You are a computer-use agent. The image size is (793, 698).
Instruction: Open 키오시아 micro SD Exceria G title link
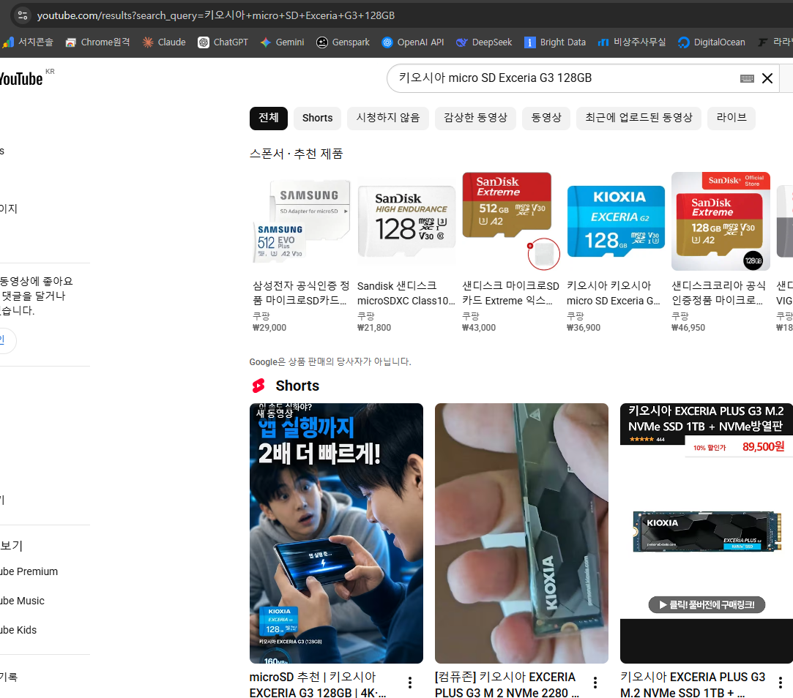click(614, 293)
